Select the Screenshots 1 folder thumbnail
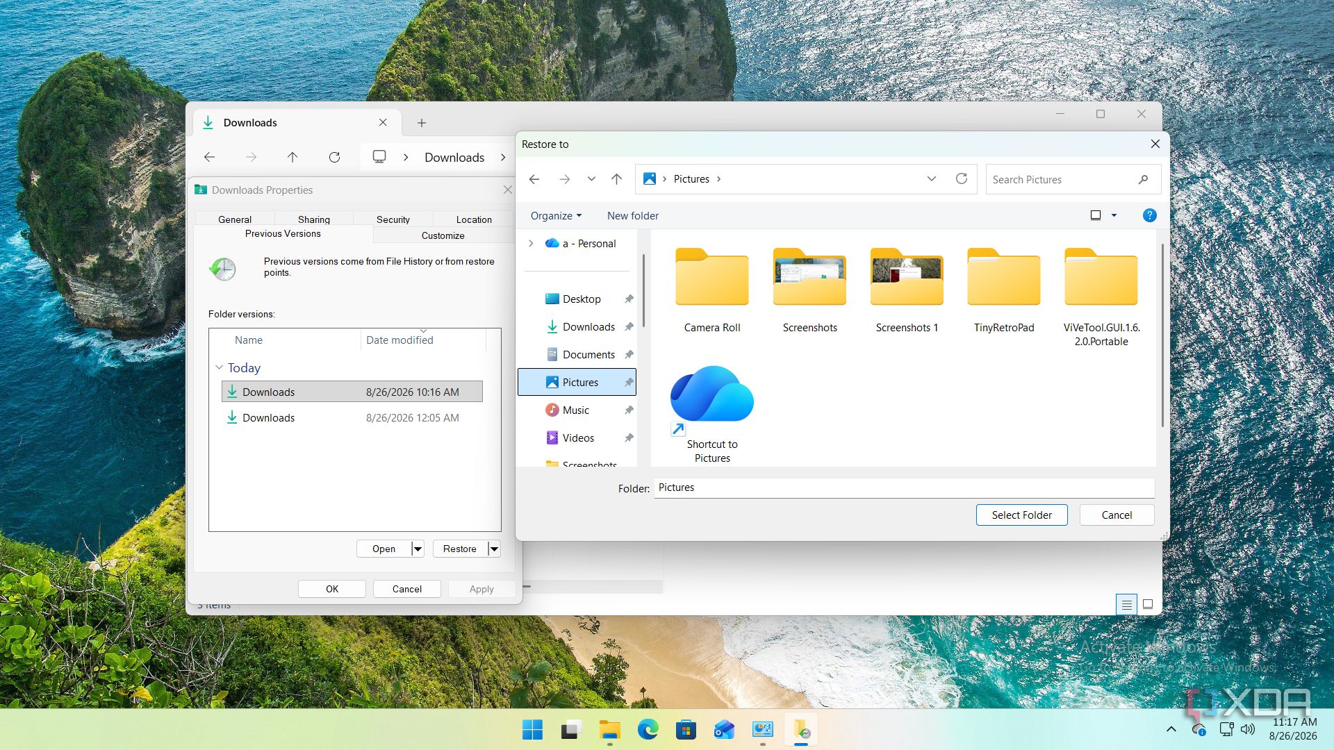 click(907, 277)
